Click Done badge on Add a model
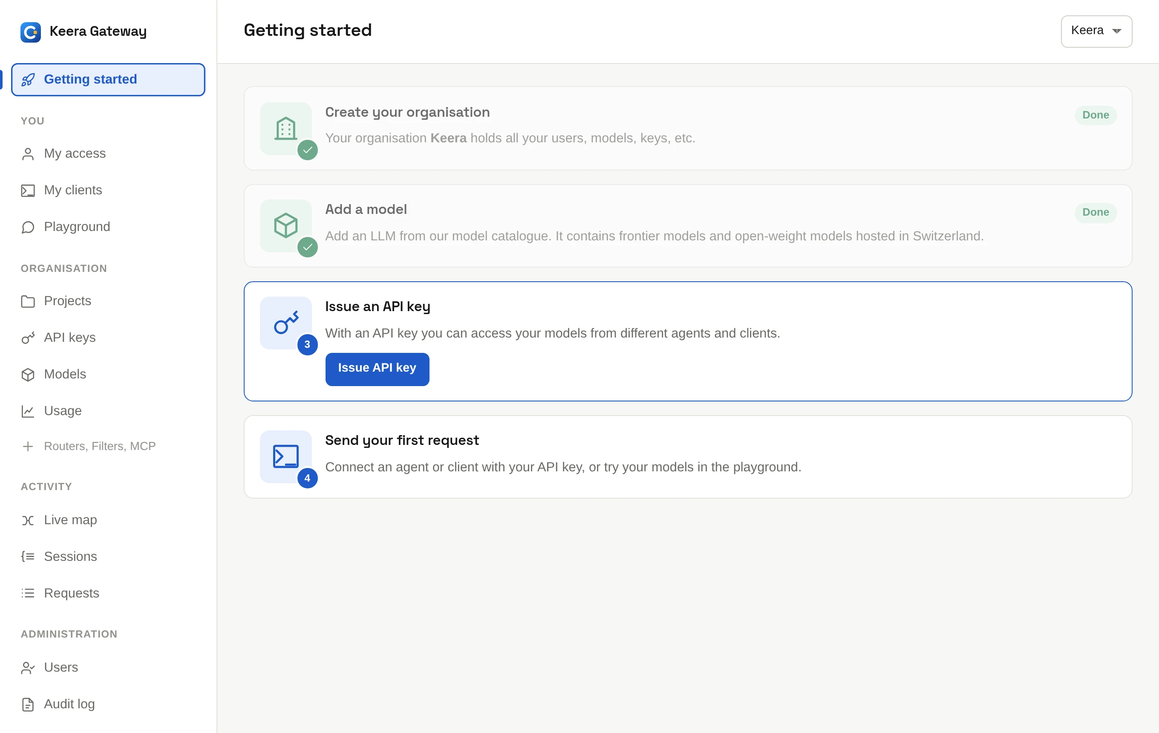Viewport: 1159px width, 733px height. click(x=1096, y=212)
